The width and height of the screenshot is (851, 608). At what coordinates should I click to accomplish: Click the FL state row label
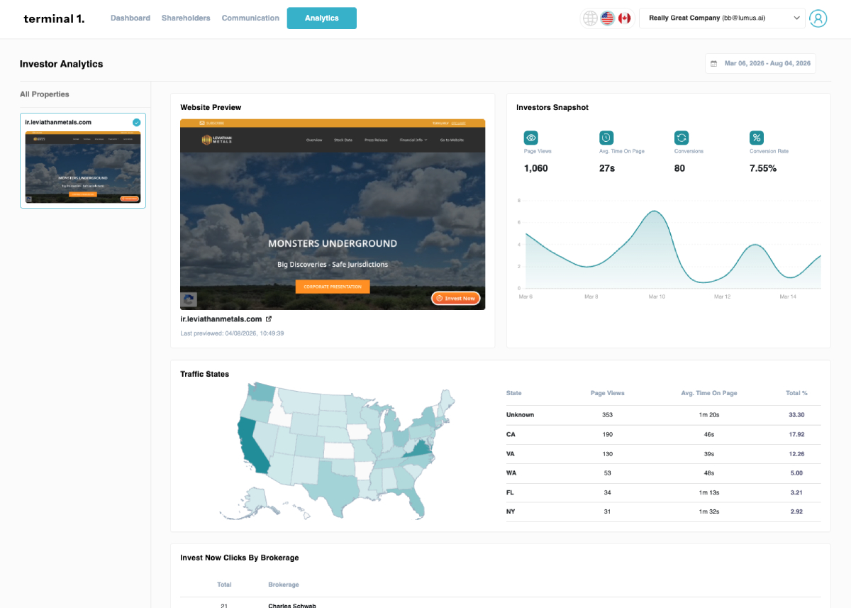[511, 492]
